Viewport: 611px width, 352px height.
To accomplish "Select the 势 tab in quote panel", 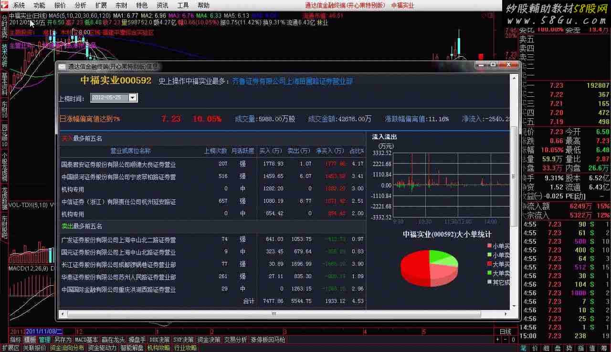I will tap(569, 348).
